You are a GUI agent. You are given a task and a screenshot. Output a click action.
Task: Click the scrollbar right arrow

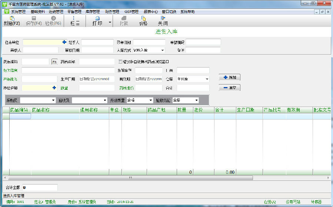point(328,178)
